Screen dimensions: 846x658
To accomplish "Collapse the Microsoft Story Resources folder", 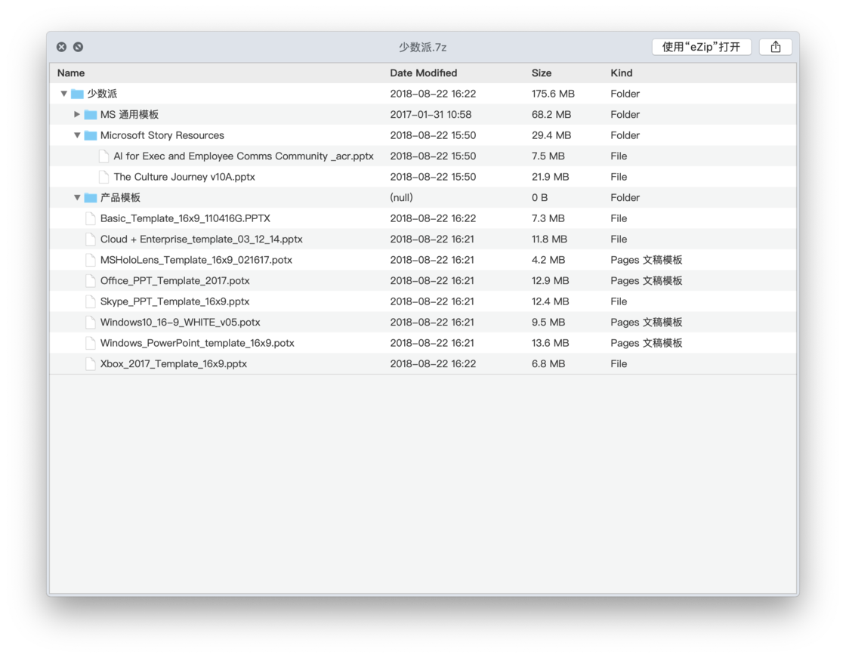I will click(77, 135).
